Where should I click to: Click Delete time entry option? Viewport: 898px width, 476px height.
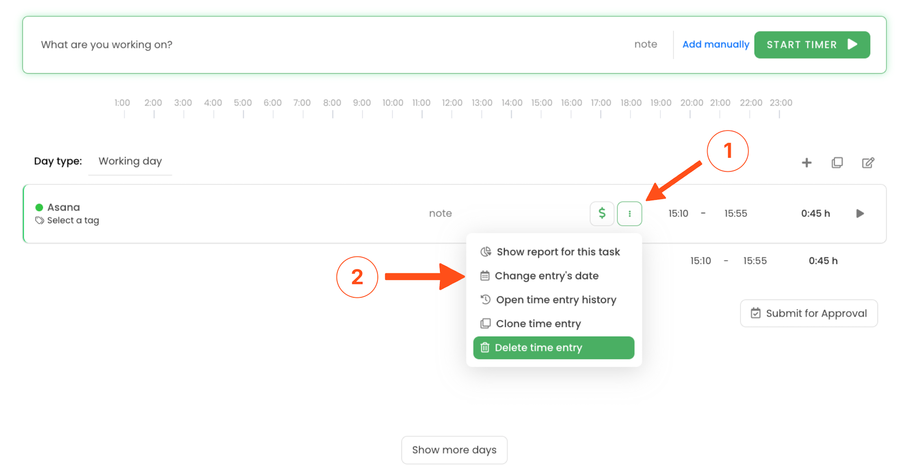553,348
